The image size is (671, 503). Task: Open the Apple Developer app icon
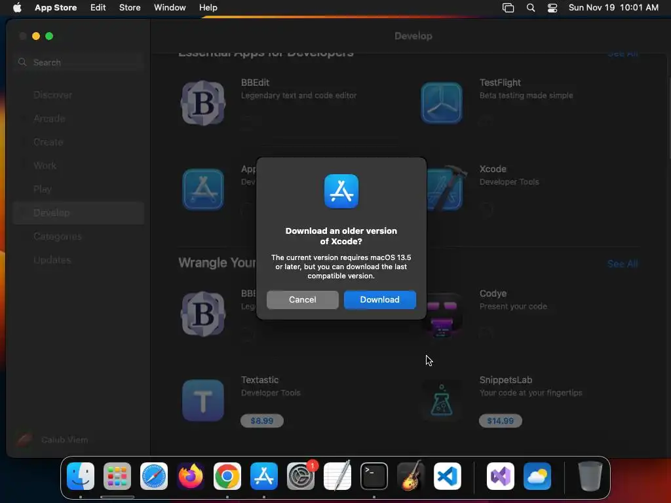[203, 189]
